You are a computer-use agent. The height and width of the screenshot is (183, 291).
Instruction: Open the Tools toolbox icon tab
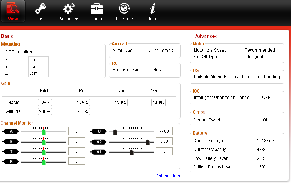pos(97,11)
